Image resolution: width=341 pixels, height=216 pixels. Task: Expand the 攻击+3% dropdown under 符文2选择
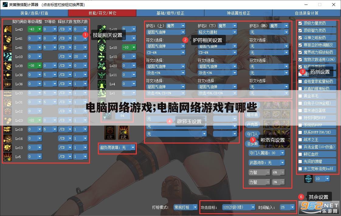pos(166,73)
